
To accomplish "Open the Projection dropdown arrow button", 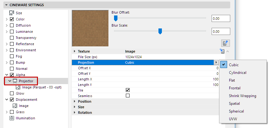I will tap(216, 62).
